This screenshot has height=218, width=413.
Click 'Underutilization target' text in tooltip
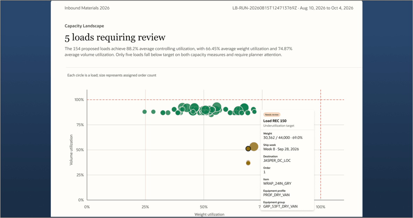pyautogui.click(x=279, y=126)
